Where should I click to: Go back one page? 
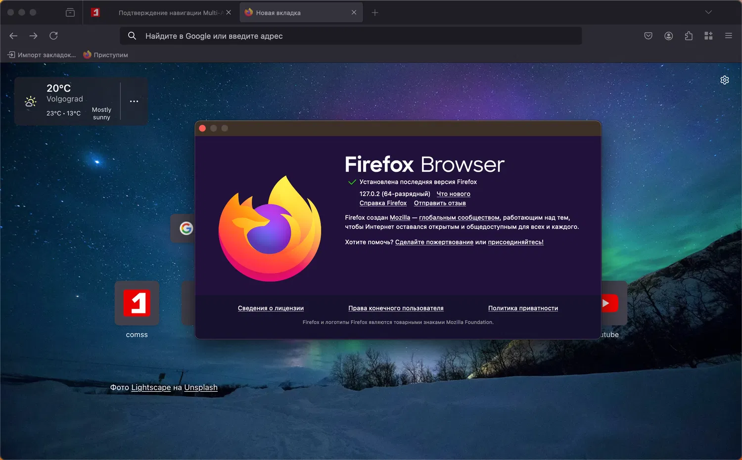tap(13, 36)
